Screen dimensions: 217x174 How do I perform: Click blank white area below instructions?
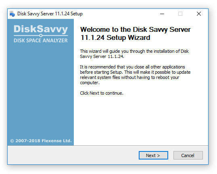click(x=140, y=120)
